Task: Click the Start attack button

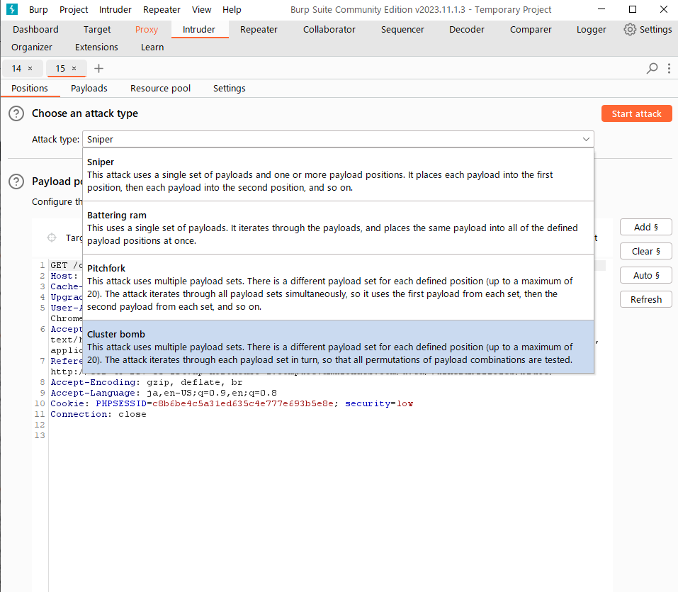Action: 636,113
